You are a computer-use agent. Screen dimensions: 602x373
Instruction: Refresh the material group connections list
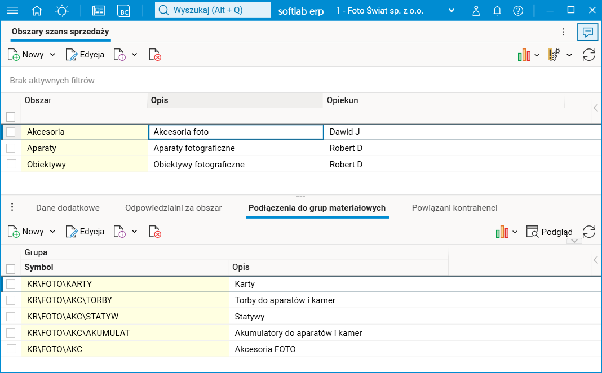tap(589, 232)
